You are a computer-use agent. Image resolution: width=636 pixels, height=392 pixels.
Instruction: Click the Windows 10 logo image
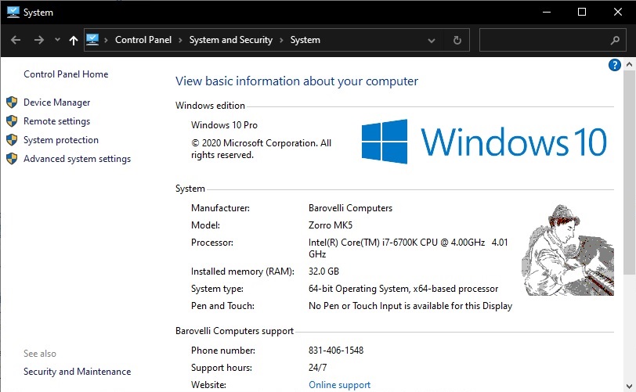tap(484, 142)
